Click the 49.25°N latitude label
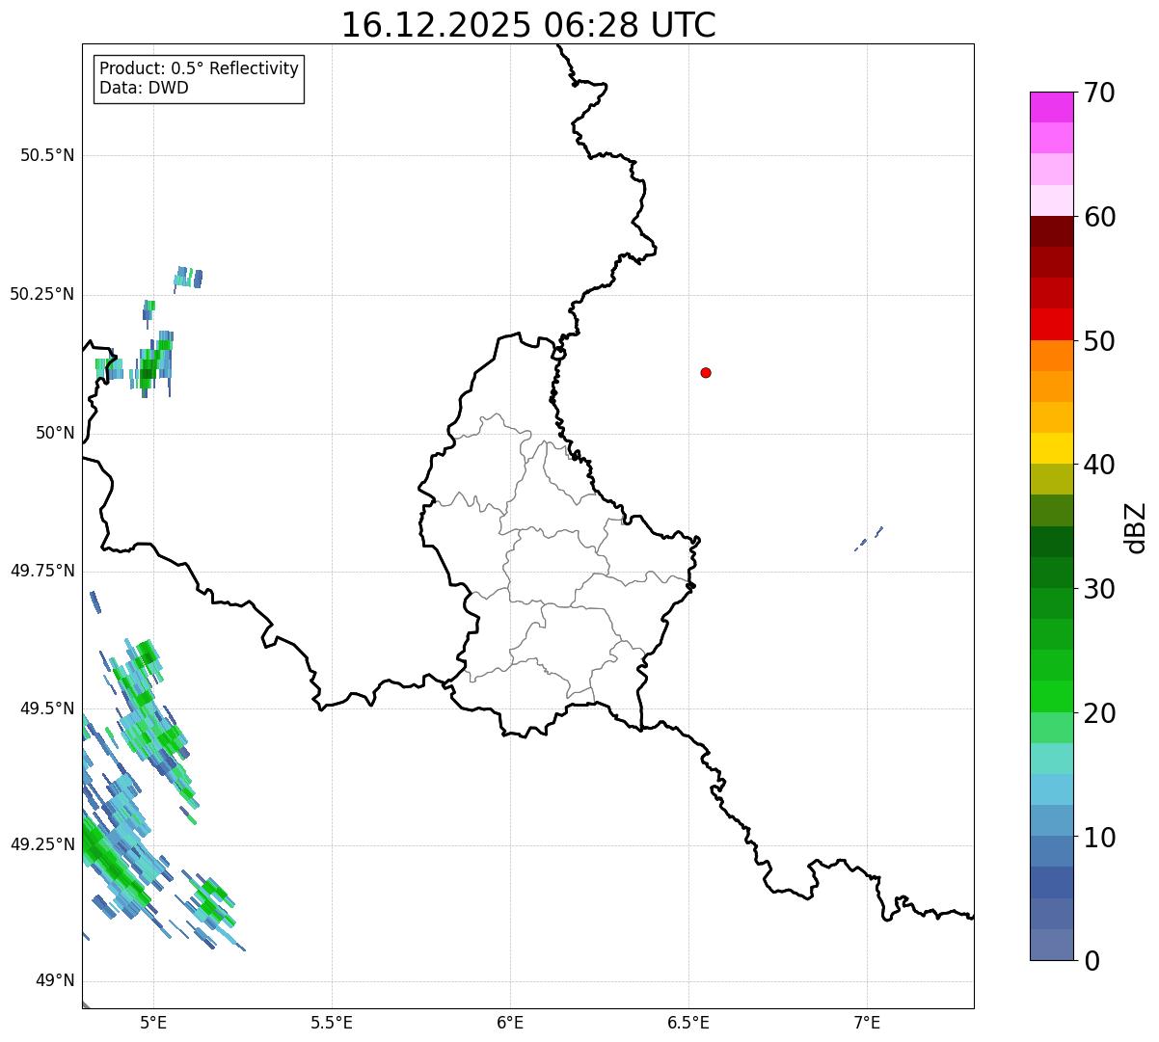The height and width of the screenshot is (1042, 1159). click(x=42, y=845)
